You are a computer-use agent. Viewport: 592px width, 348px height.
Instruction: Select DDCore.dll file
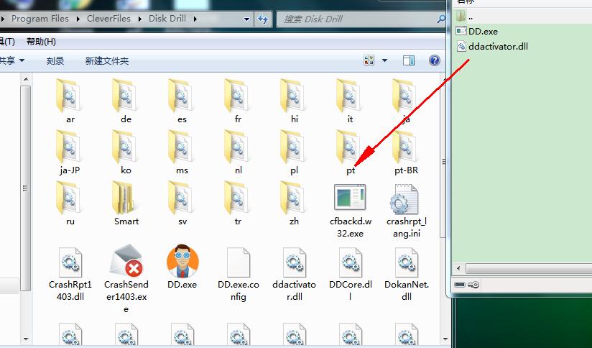[x=351, y=274]
